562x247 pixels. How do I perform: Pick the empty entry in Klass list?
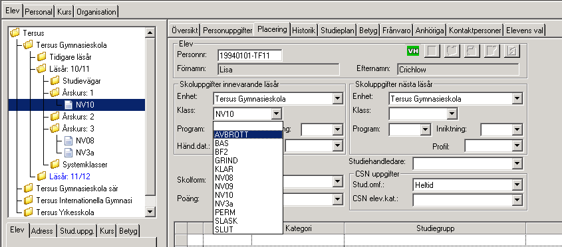247,126
